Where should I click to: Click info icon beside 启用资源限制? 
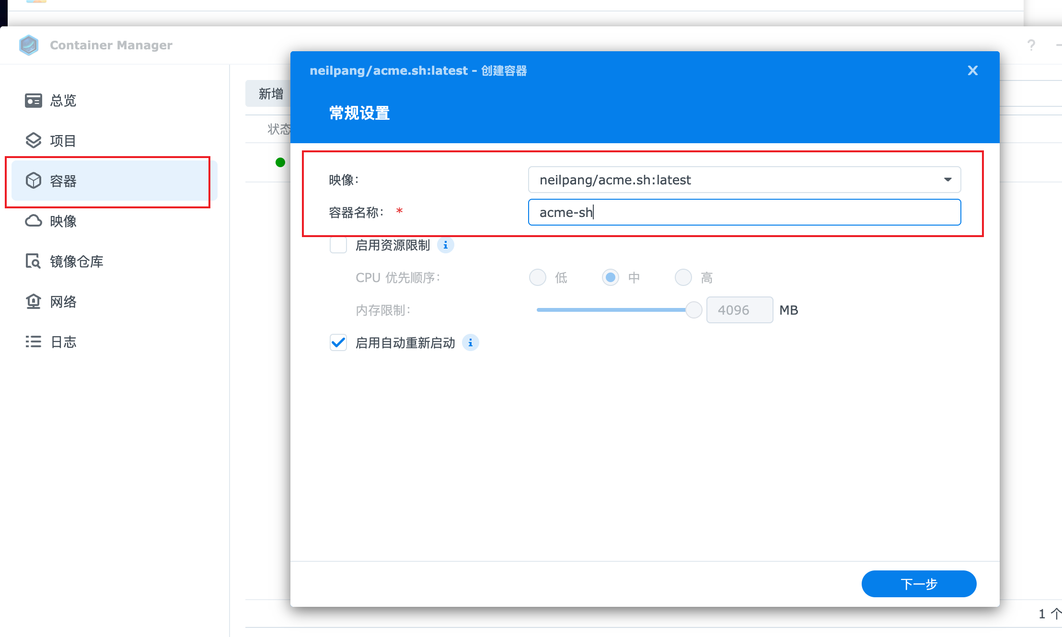click(446, 245)
